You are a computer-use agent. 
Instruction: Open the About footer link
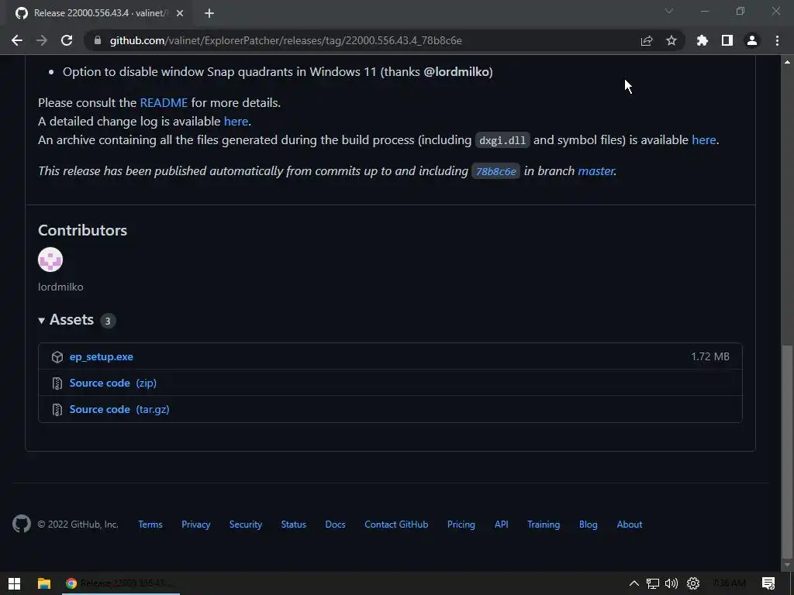tap(630, 524)
